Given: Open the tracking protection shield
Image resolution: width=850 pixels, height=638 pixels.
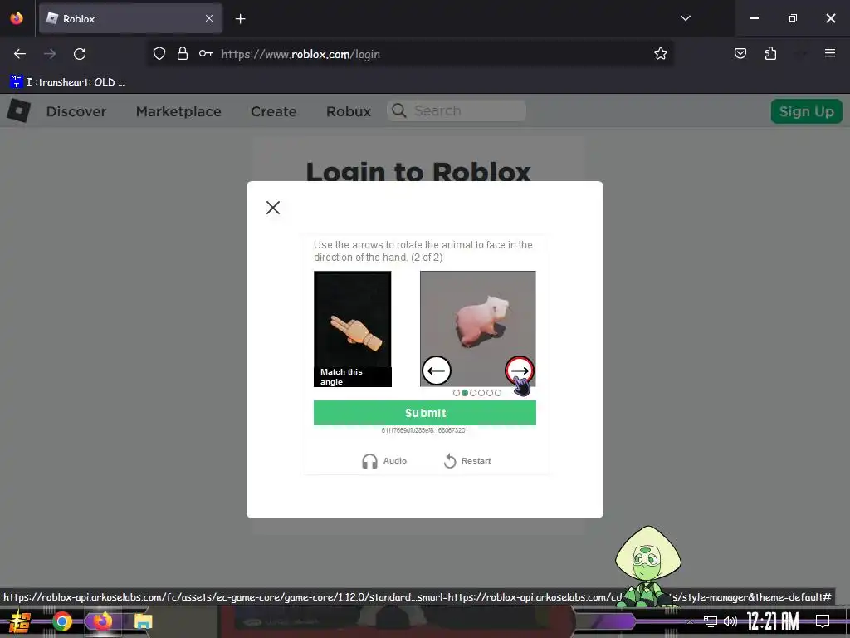Looking at the screenshot, I should click(x=159, y=53).
